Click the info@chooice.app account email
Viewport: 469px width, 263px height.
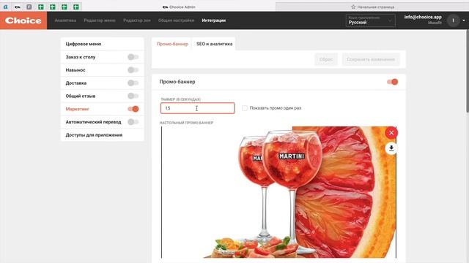click(x=423, y=17)
